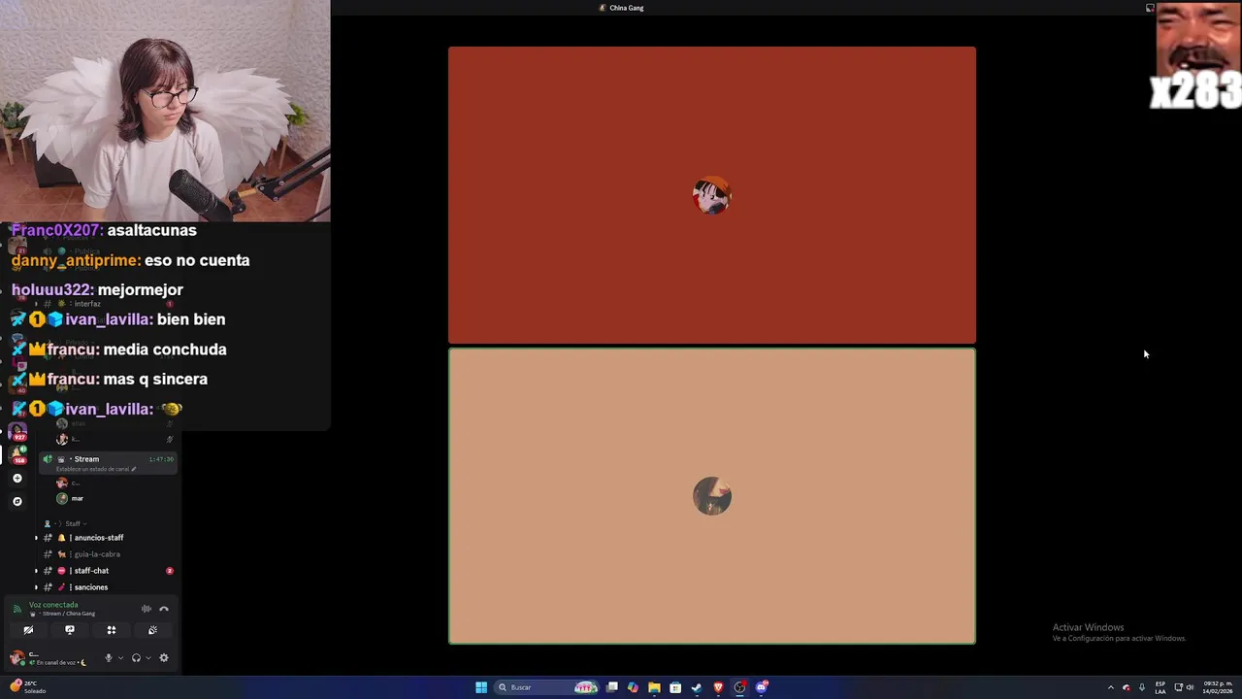Focus the top red participant tile
Viewport: 1242px width, 699px height.
[712, 195]
